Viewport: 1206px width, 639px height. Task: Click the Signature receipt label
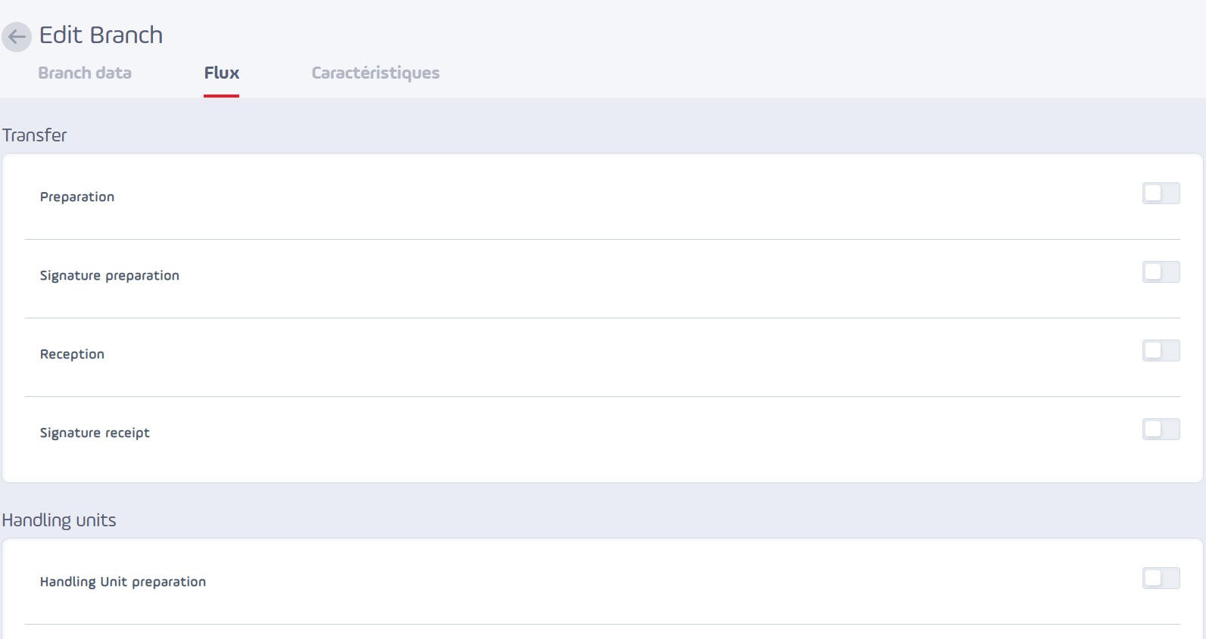95,433
